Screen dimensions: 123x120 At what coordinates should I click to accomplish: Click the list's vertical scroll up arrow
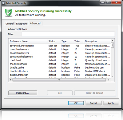coord(113,41)
